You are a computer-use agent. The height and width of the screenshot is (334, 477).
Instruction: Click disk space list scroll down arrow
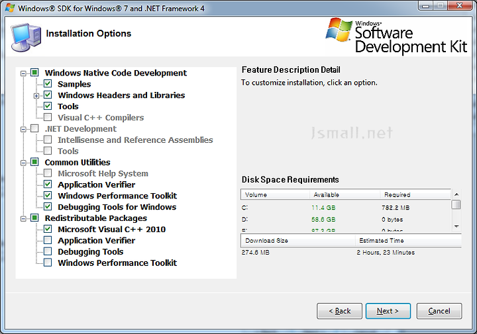pyautogui.click(x=456, y=226)
